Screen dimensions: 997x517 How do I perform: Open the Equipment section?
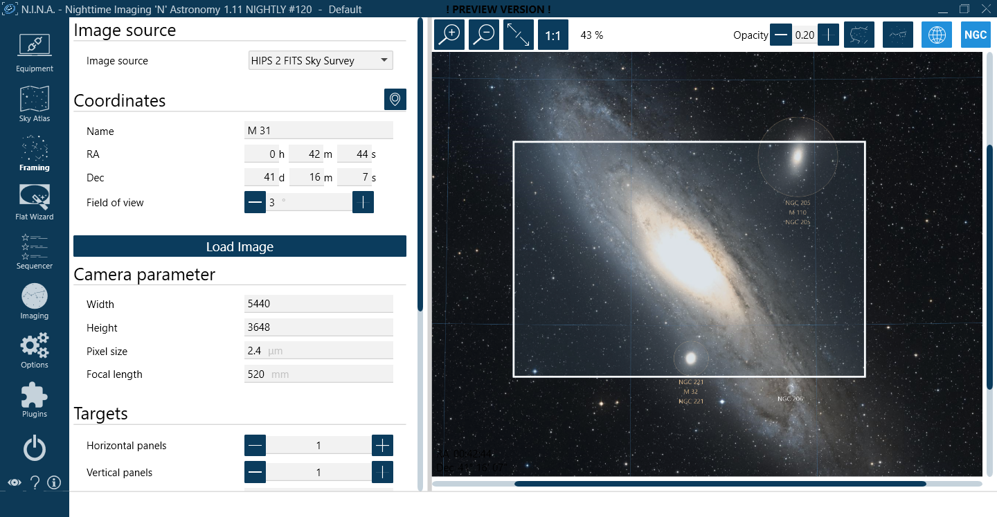pos(35,52)
